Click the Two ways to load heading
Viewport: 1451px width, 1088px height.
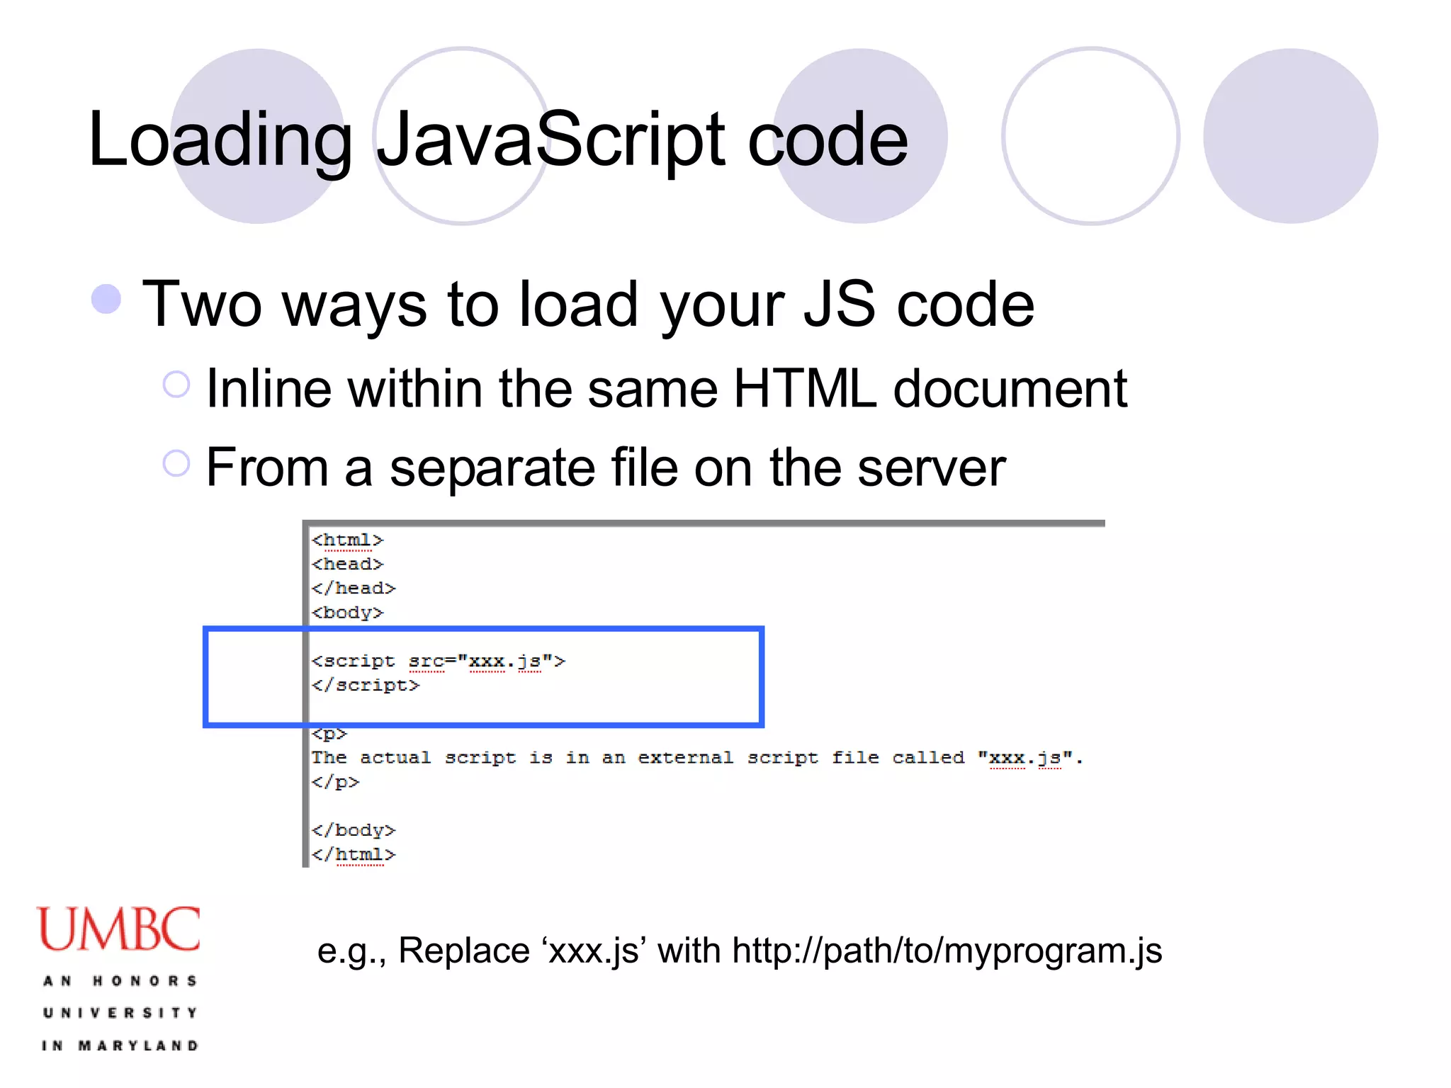[588, 305]
